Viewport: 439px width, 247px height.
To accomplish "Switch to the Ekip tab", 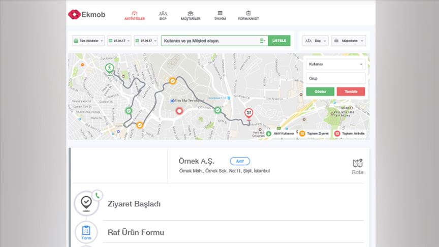I will coord(163,15).
